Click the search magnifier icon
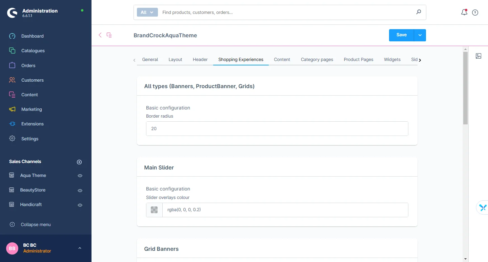 point(419,12)
